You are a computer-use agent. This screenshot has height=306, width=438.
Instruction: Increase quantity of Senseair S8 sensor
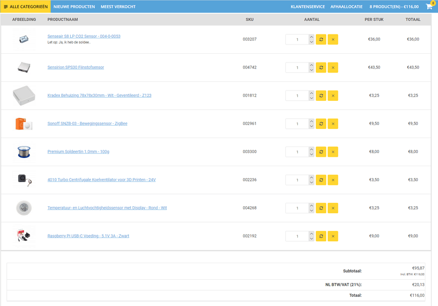click(x=312, y=37)
